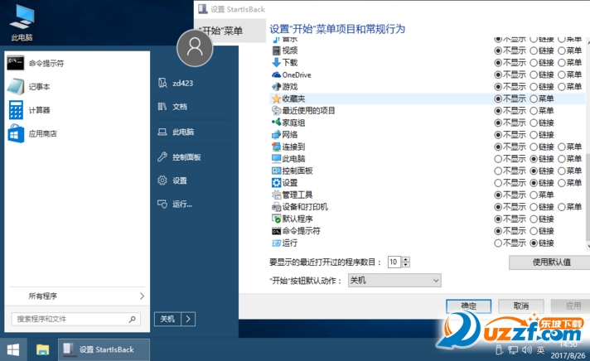Click the Windows Start button on taskbar

pos(13,349)
